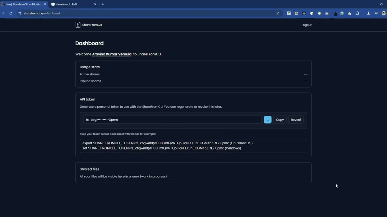Open browser Downloads icon
The width and height of the screenshot is (387, 217).
369,13
